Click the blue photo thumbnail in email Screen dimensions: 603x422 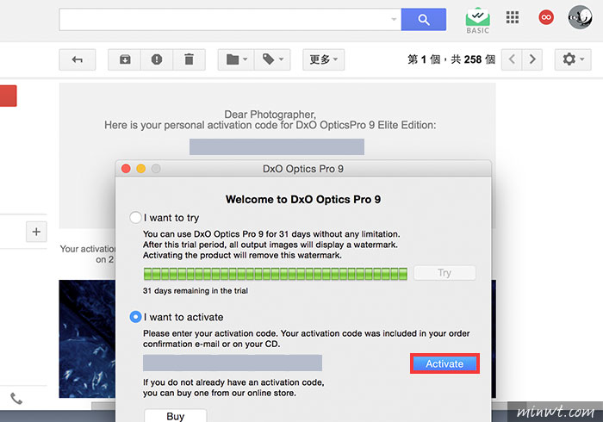(87, 339)
